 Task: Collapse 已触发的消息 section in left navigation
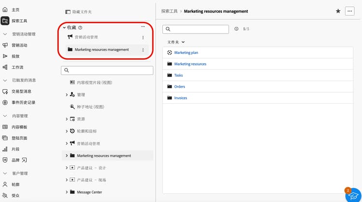(5, 80)
